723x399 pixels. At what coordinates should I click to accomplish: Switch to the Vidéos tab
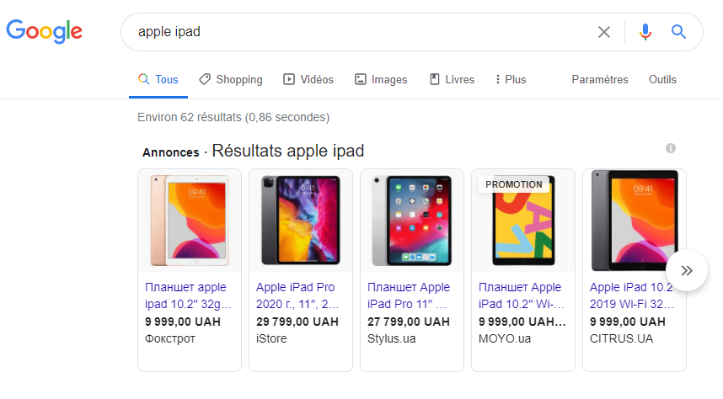[x=308, y=79]
